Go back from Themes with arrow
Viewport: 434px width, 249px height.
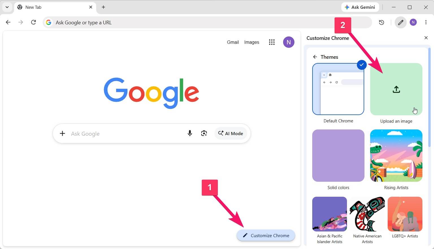click(315, 57)
